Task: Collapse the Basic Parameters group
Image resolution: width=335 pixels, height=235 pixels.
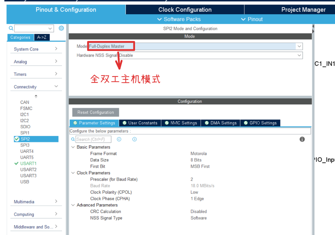Action: [73, 147]
